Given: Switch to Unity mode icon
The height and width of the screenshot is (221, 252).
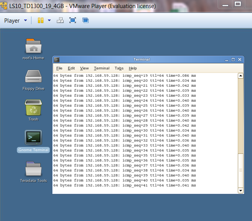Looking at the screenshot, I should [85, 21].
